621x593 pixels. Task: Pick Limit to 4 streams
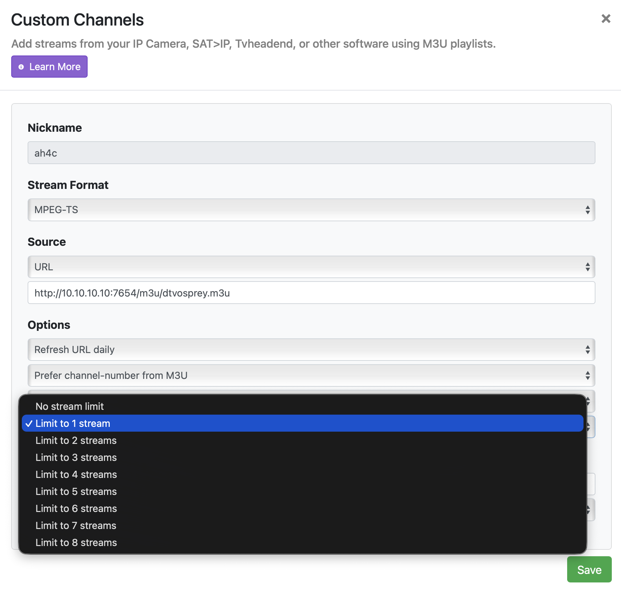point(76,475)
